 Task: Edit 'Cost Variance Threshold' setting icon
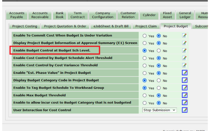click(x=184, y=65)
